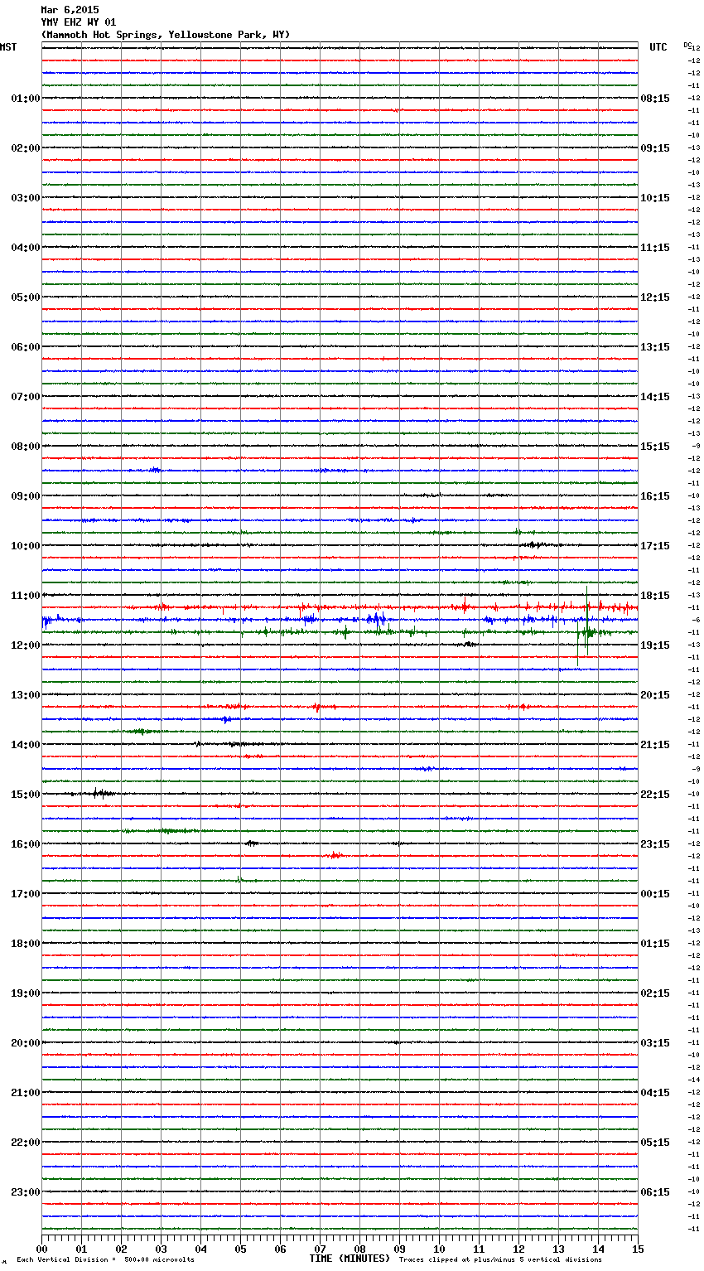704x1271 pixels.
Task: Click the minute axis tick label "05"
Action: (x=240, y=1249)
